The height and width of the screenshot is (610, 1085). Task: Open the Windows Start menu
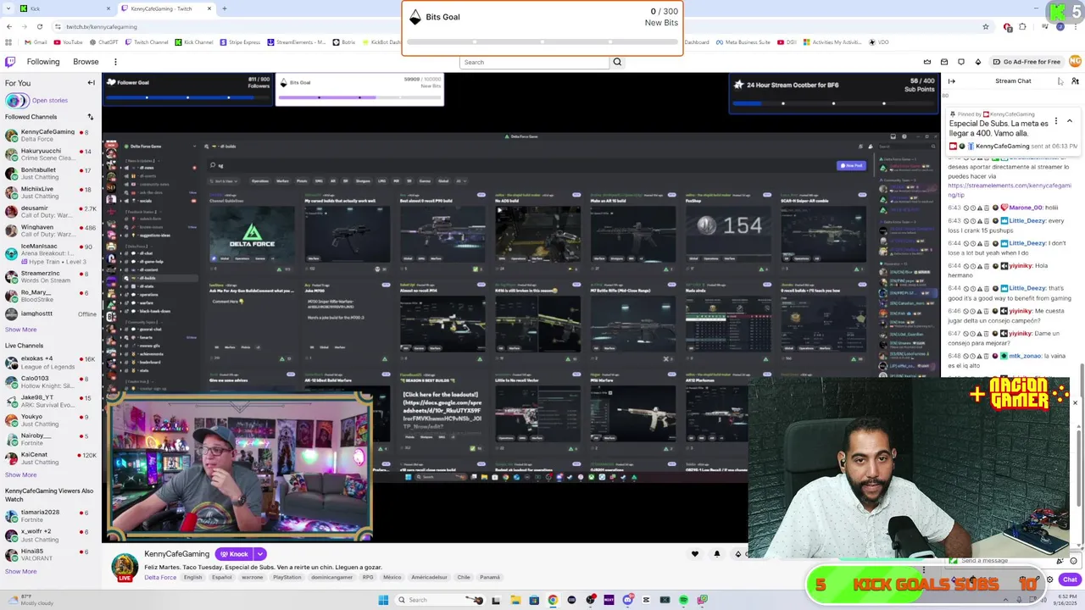point(383,600)
